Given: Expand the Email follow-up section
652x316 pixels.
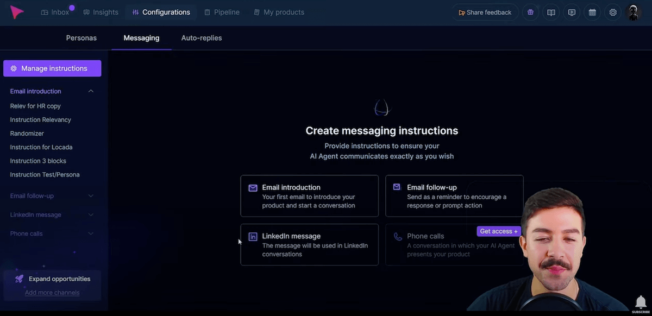Looking at the screenshot, I should click(91, 196).
